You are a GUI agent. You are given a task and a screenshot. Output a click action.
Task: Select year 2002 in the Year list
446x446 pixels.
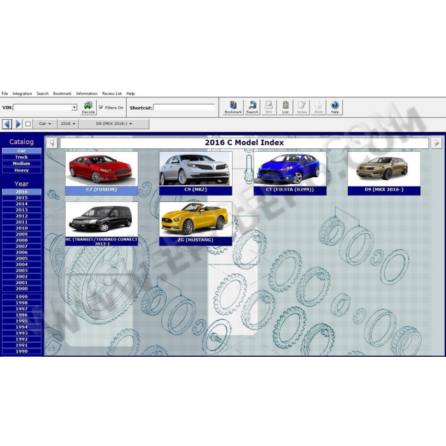tap(22, 277)
